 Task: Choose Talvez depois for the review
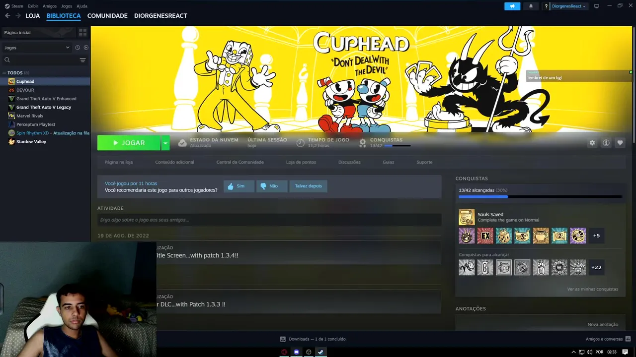pyautogui.click(x=308, y=186)
